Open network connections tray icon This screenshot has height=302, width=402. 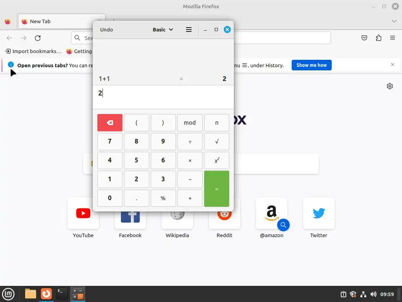pyautogui.click(x=363, y=294)
